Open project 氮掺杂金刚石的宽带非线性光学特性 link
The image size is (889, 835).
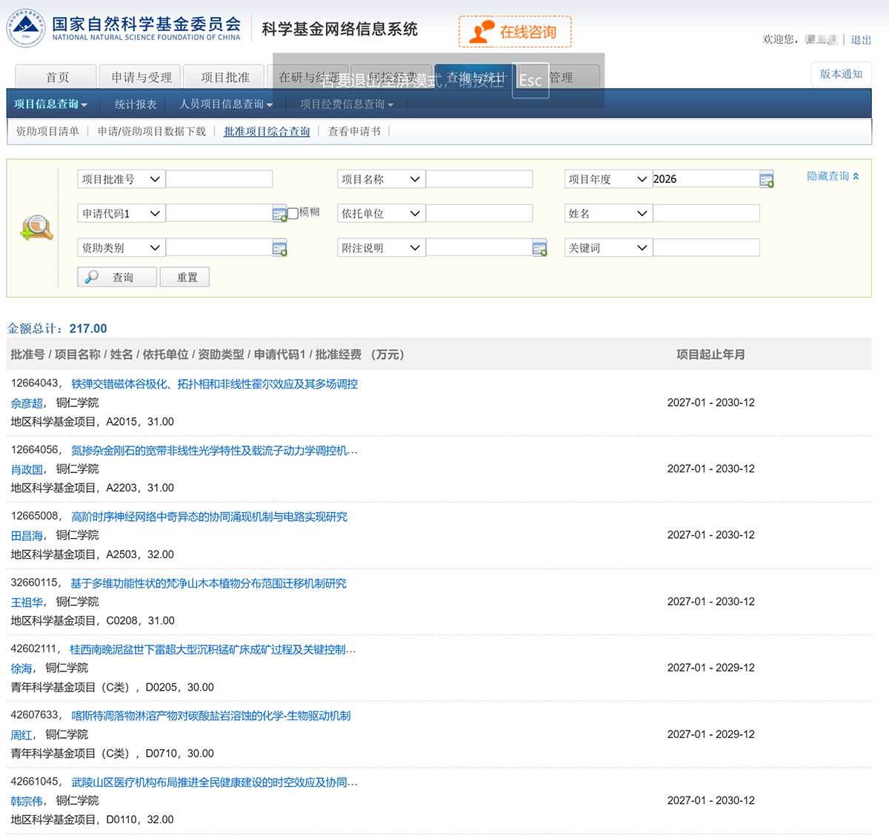[214, 450]
